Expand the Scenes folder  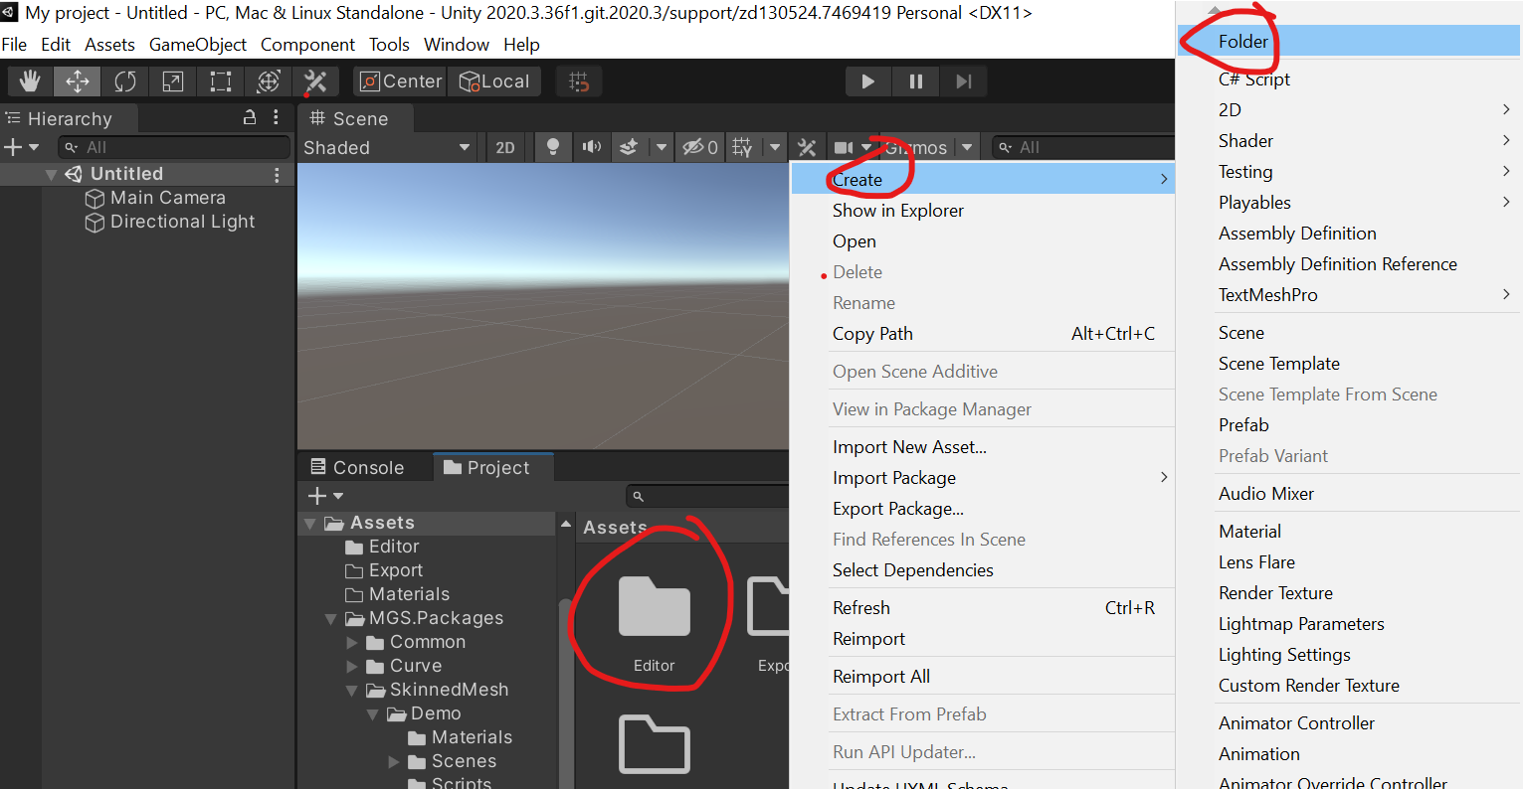point(394,762)
